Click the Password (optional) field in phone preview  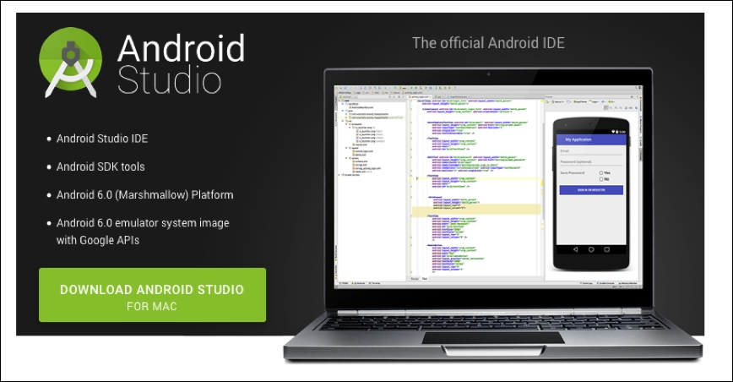[x=591, y=162]
